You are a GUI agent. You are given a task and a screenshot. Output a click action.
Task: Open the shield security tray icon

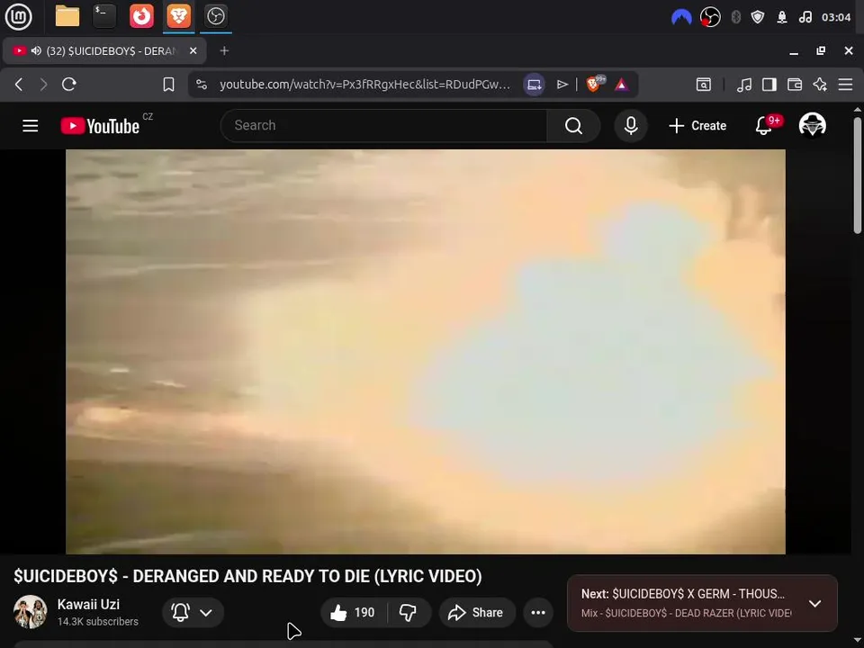point(758,17)
